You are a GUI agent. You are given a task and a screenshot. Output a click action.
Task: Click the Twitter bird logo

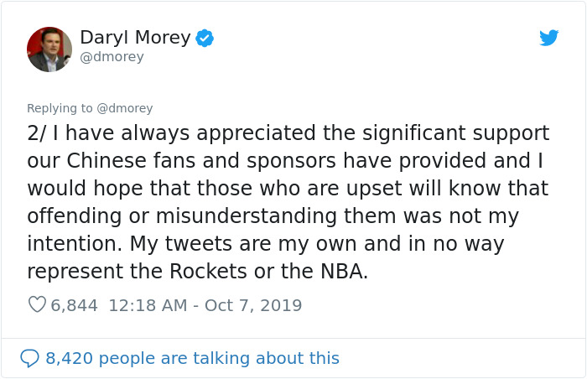(x=549, y=38)
